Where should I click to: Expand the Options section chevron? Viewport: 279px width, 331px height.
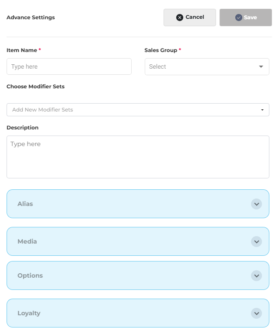(256, 275)
